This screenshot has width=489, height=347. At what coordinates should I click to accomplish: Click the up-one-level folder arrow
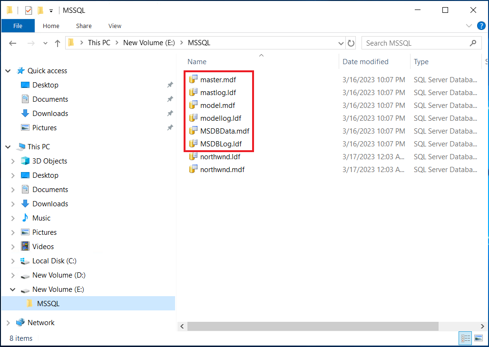click(x=58, y=43)
